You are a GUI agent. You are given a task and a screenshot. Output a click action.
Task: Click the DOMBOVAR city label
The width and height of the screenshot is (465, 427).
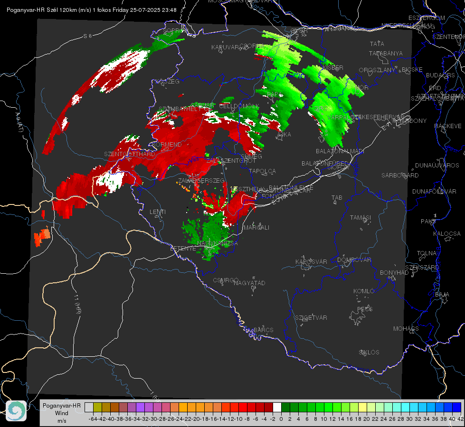click(x=354, y=260)
